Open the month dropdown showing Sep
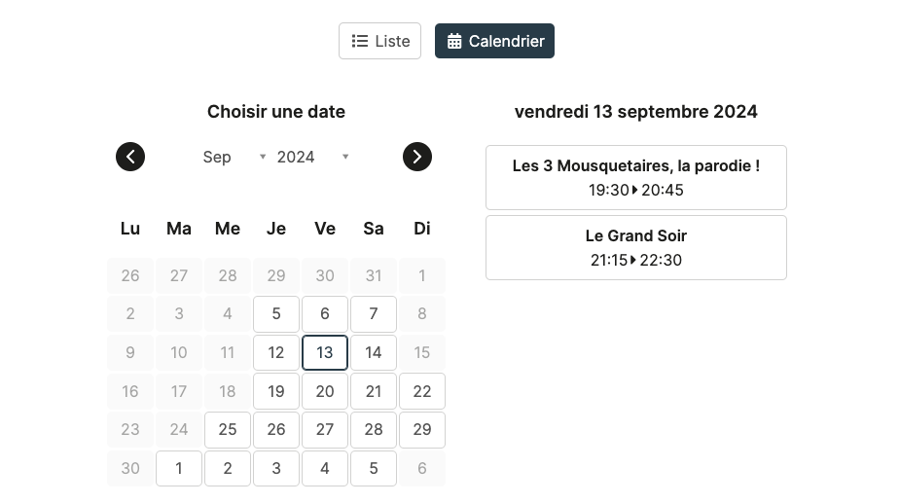This screenshot has height=504, width=900. point(234,157)
